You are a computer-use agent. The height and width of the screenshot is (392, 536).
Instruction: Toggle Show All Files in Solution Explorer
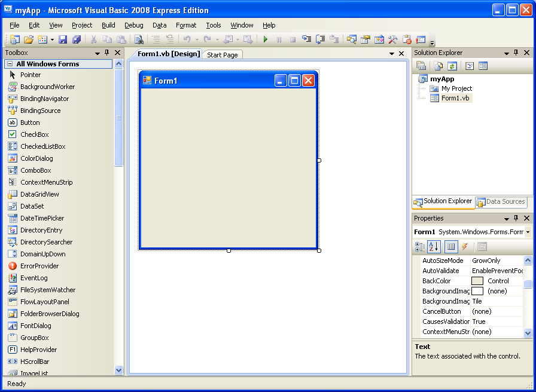438,66
